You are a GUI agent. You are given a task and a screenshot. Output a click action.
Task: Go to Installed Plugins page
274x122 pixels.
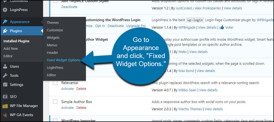pyautogui.click(x=16, y=41)
